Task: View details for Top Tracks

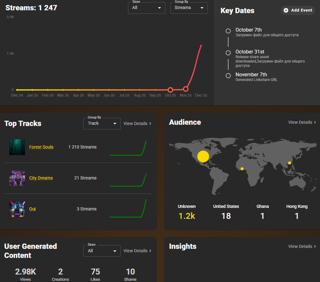Action: click(137, 123)
